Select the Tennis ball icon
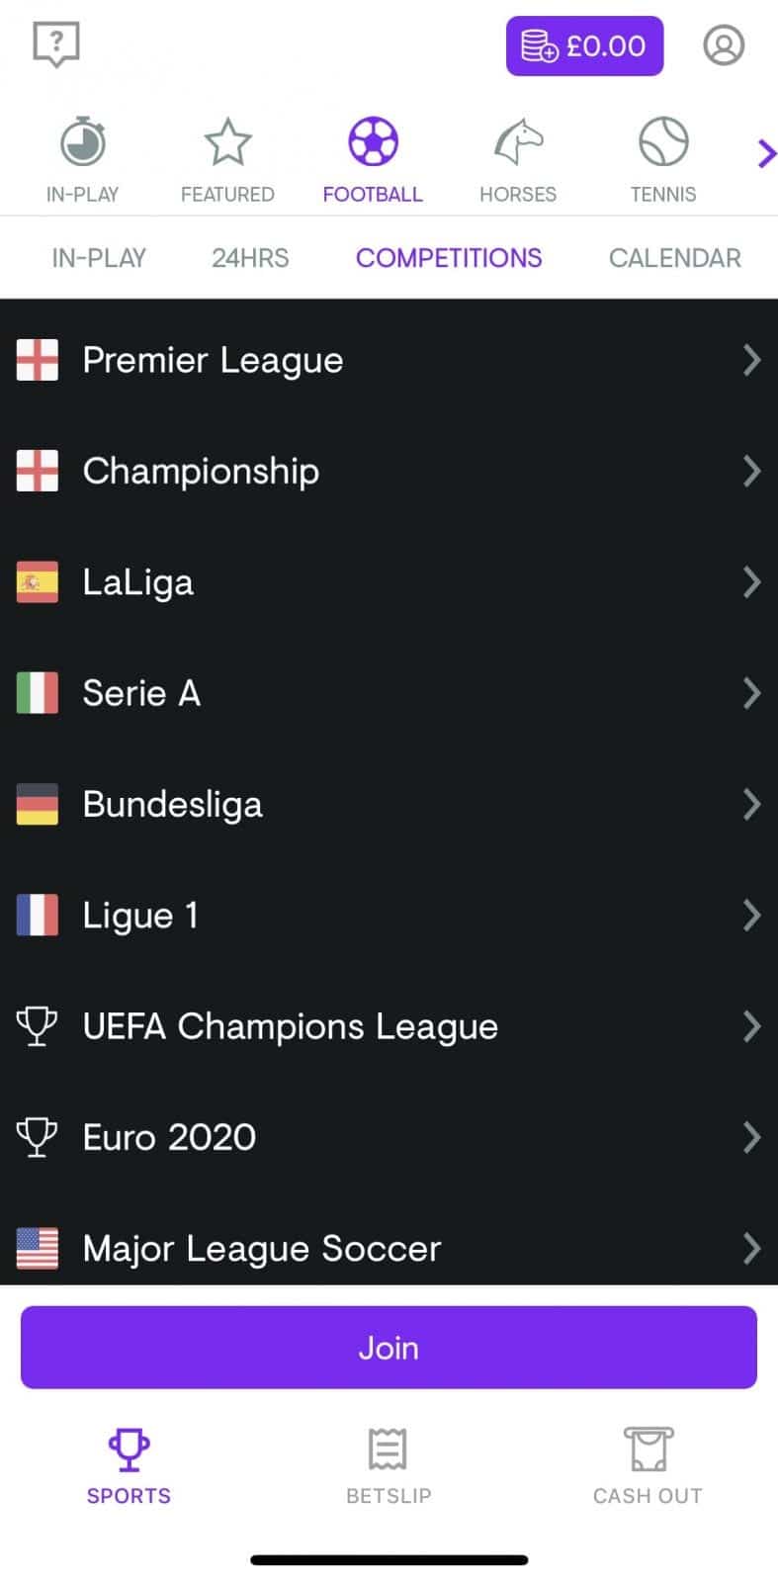The width and height of the screenshot is (778, 1582). 663,142
